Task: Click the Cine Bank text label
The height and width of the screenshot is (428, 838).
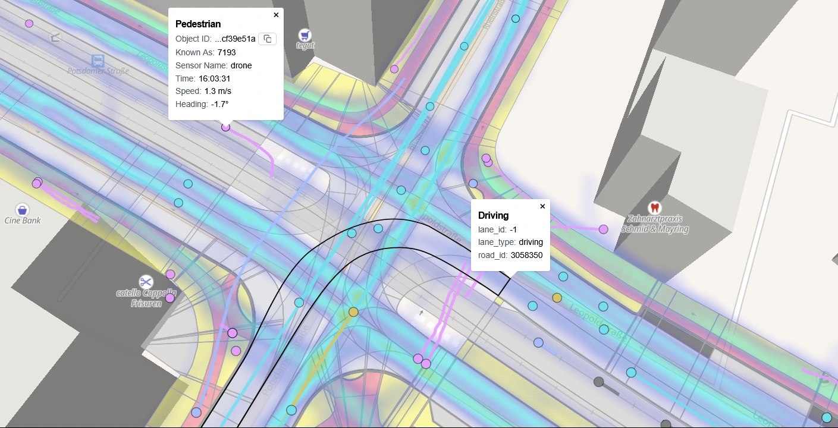Action: 23,221
